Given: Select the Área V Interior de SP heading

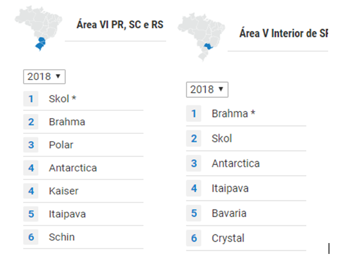Looking at the screenshot, I should pyautogui.click(x=283, y=33).
